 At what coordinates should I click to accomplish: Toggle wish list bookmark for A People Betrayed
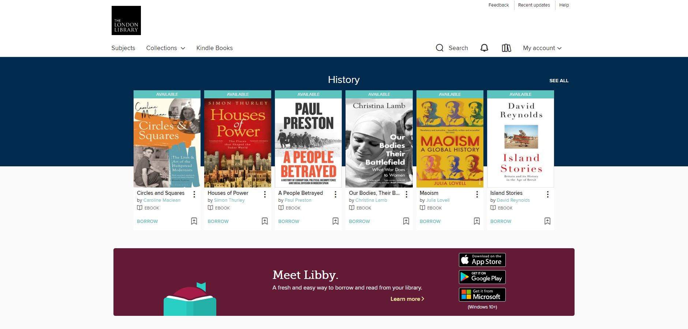[335, 221]
